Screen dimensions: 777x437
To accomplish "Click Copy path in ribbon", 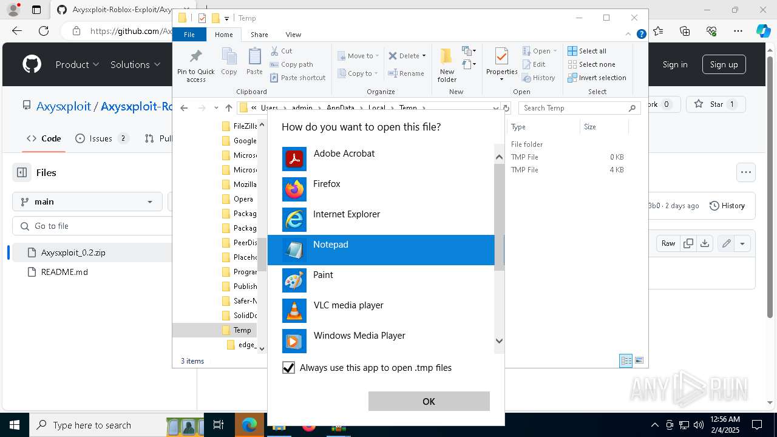I will 291,64.
